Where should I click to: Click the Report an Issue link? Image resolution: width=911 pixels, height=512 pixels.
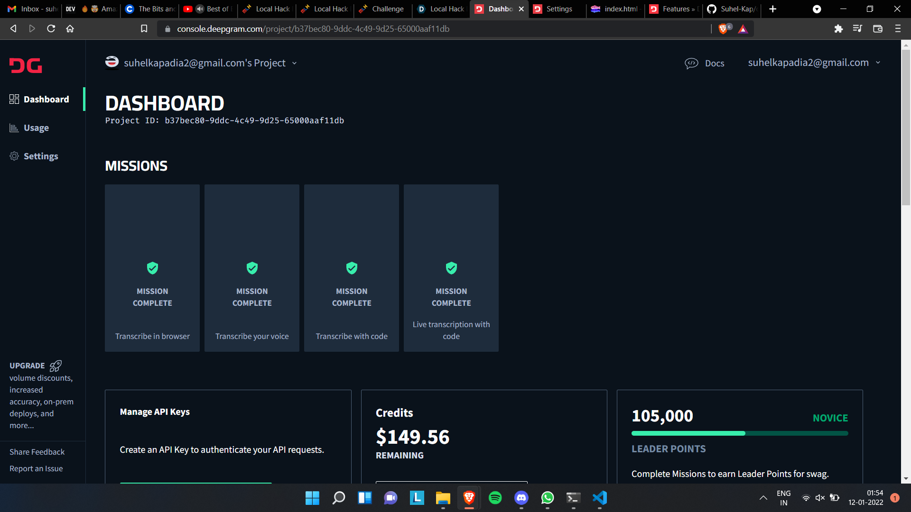point(36,468)
